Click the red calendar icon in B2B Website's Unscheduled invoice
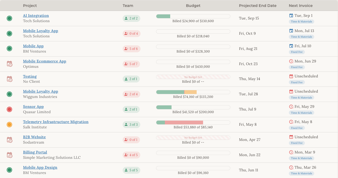This screenshot has height=178, width=338. pyautogui.click(x=291, y=137)
